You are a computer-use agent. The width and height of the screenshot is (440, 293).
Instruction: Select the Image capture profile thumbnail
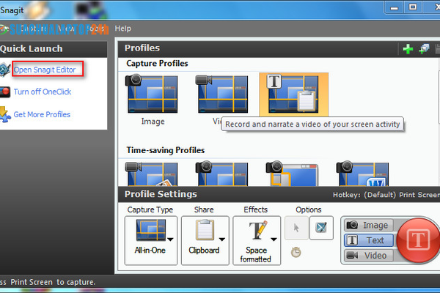[x=152, y=94]
